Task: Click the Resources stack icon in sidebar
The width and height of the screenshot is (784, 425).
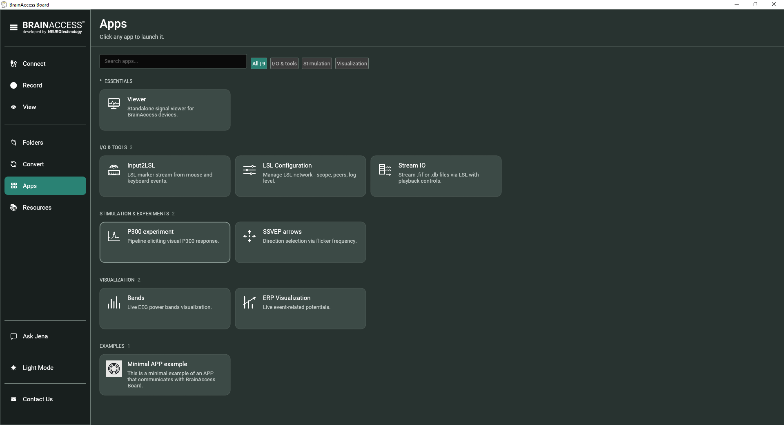Action: click(13, 208)
